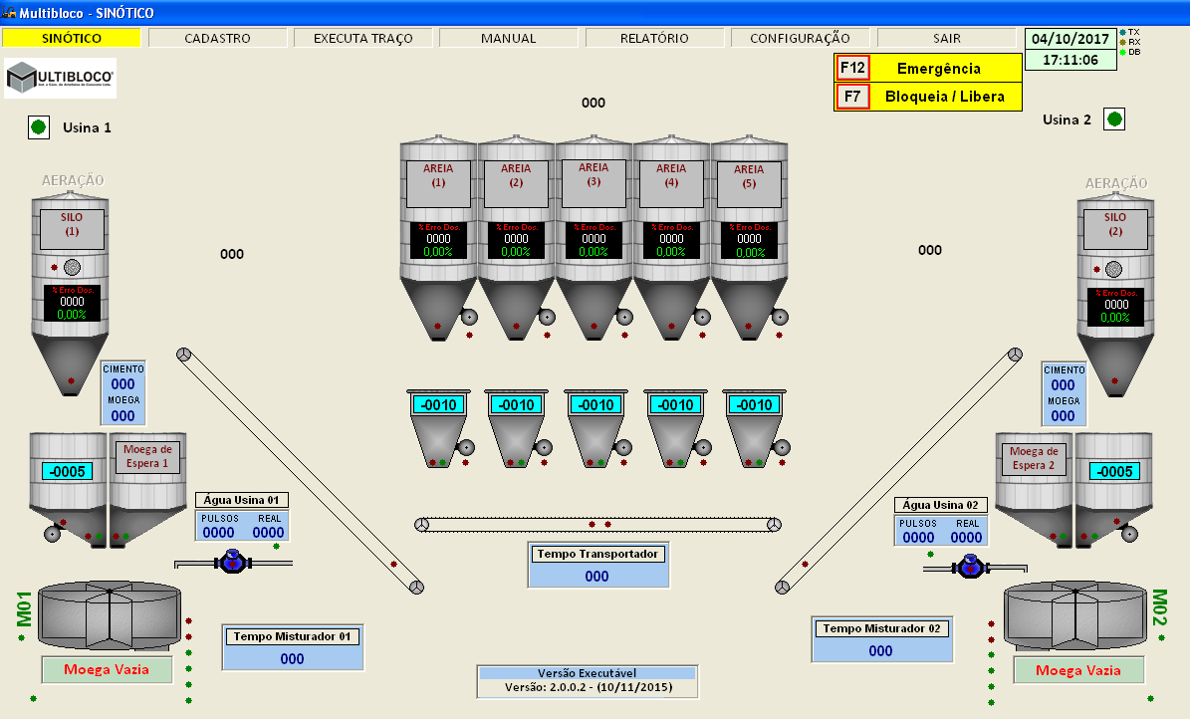Toggle the Usina 1 green status indicator

[39, 127]
